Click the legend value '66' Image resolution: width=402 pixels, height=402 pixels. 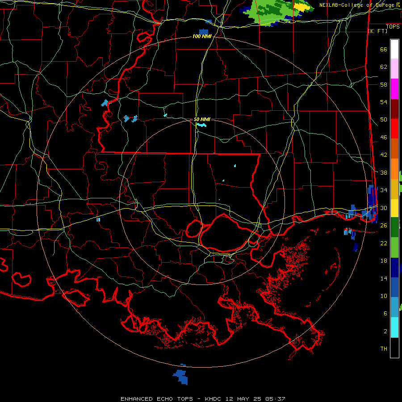384,50
